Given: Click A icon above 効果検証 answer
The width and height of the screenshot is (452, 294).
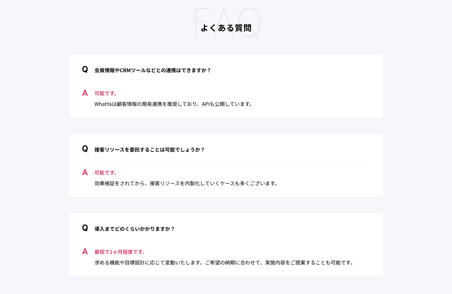Looking at the screenshot, I should pyautogui.click(x=85, y=172).
